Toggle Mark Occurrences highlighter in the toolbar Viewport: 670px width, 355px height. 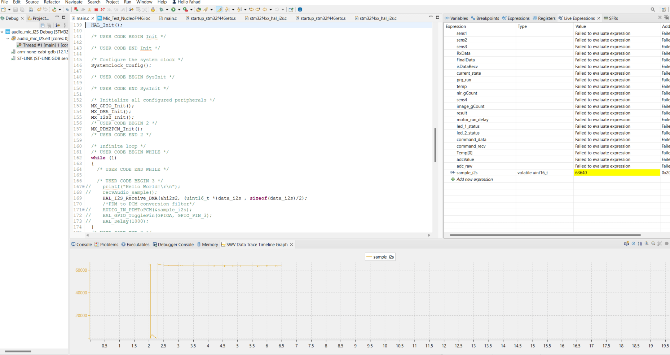(219, 9)
